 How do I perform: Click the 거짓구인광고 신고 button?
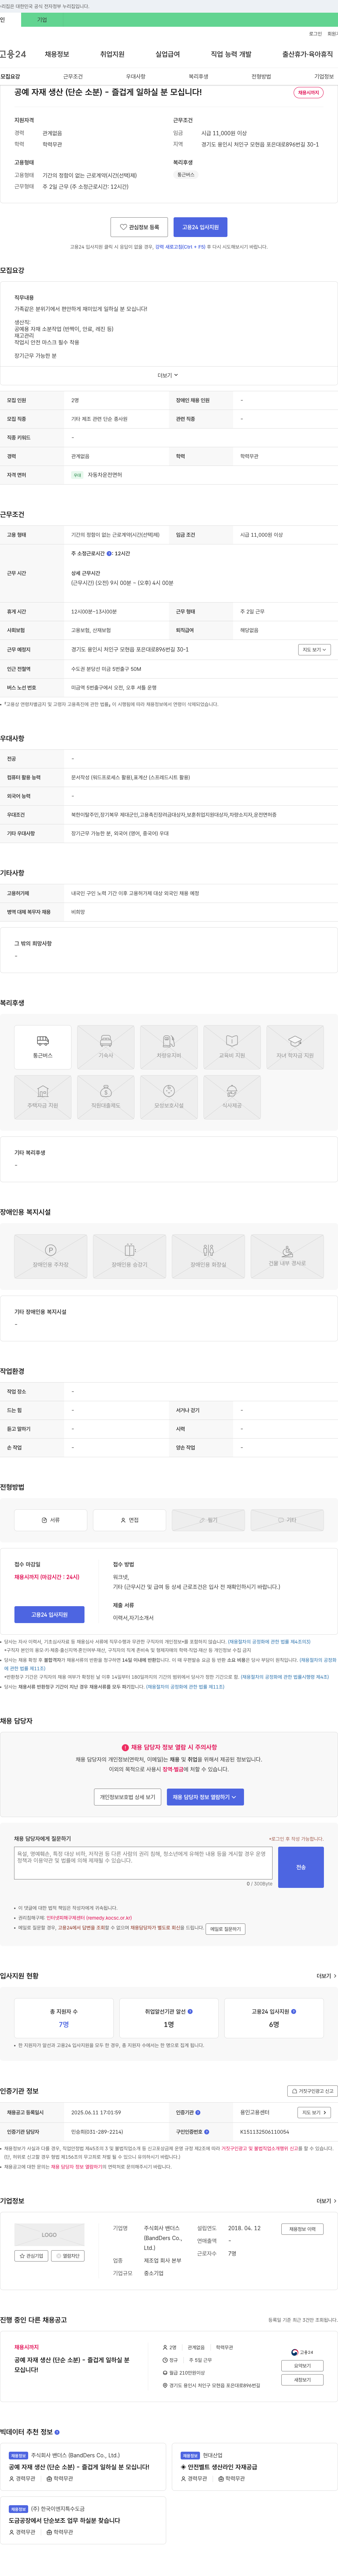click(x=312, y=2091)
